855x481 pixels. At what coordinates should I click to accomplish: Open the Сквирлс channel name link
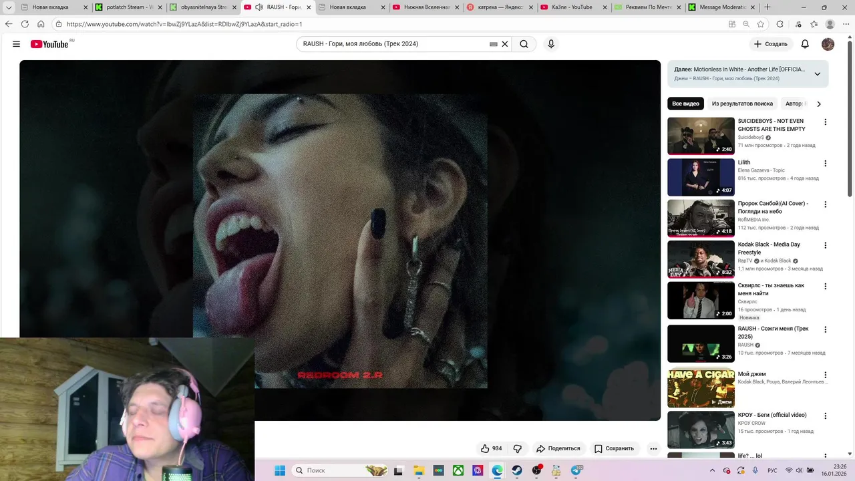pyautogui.click(x=747, y=301)
